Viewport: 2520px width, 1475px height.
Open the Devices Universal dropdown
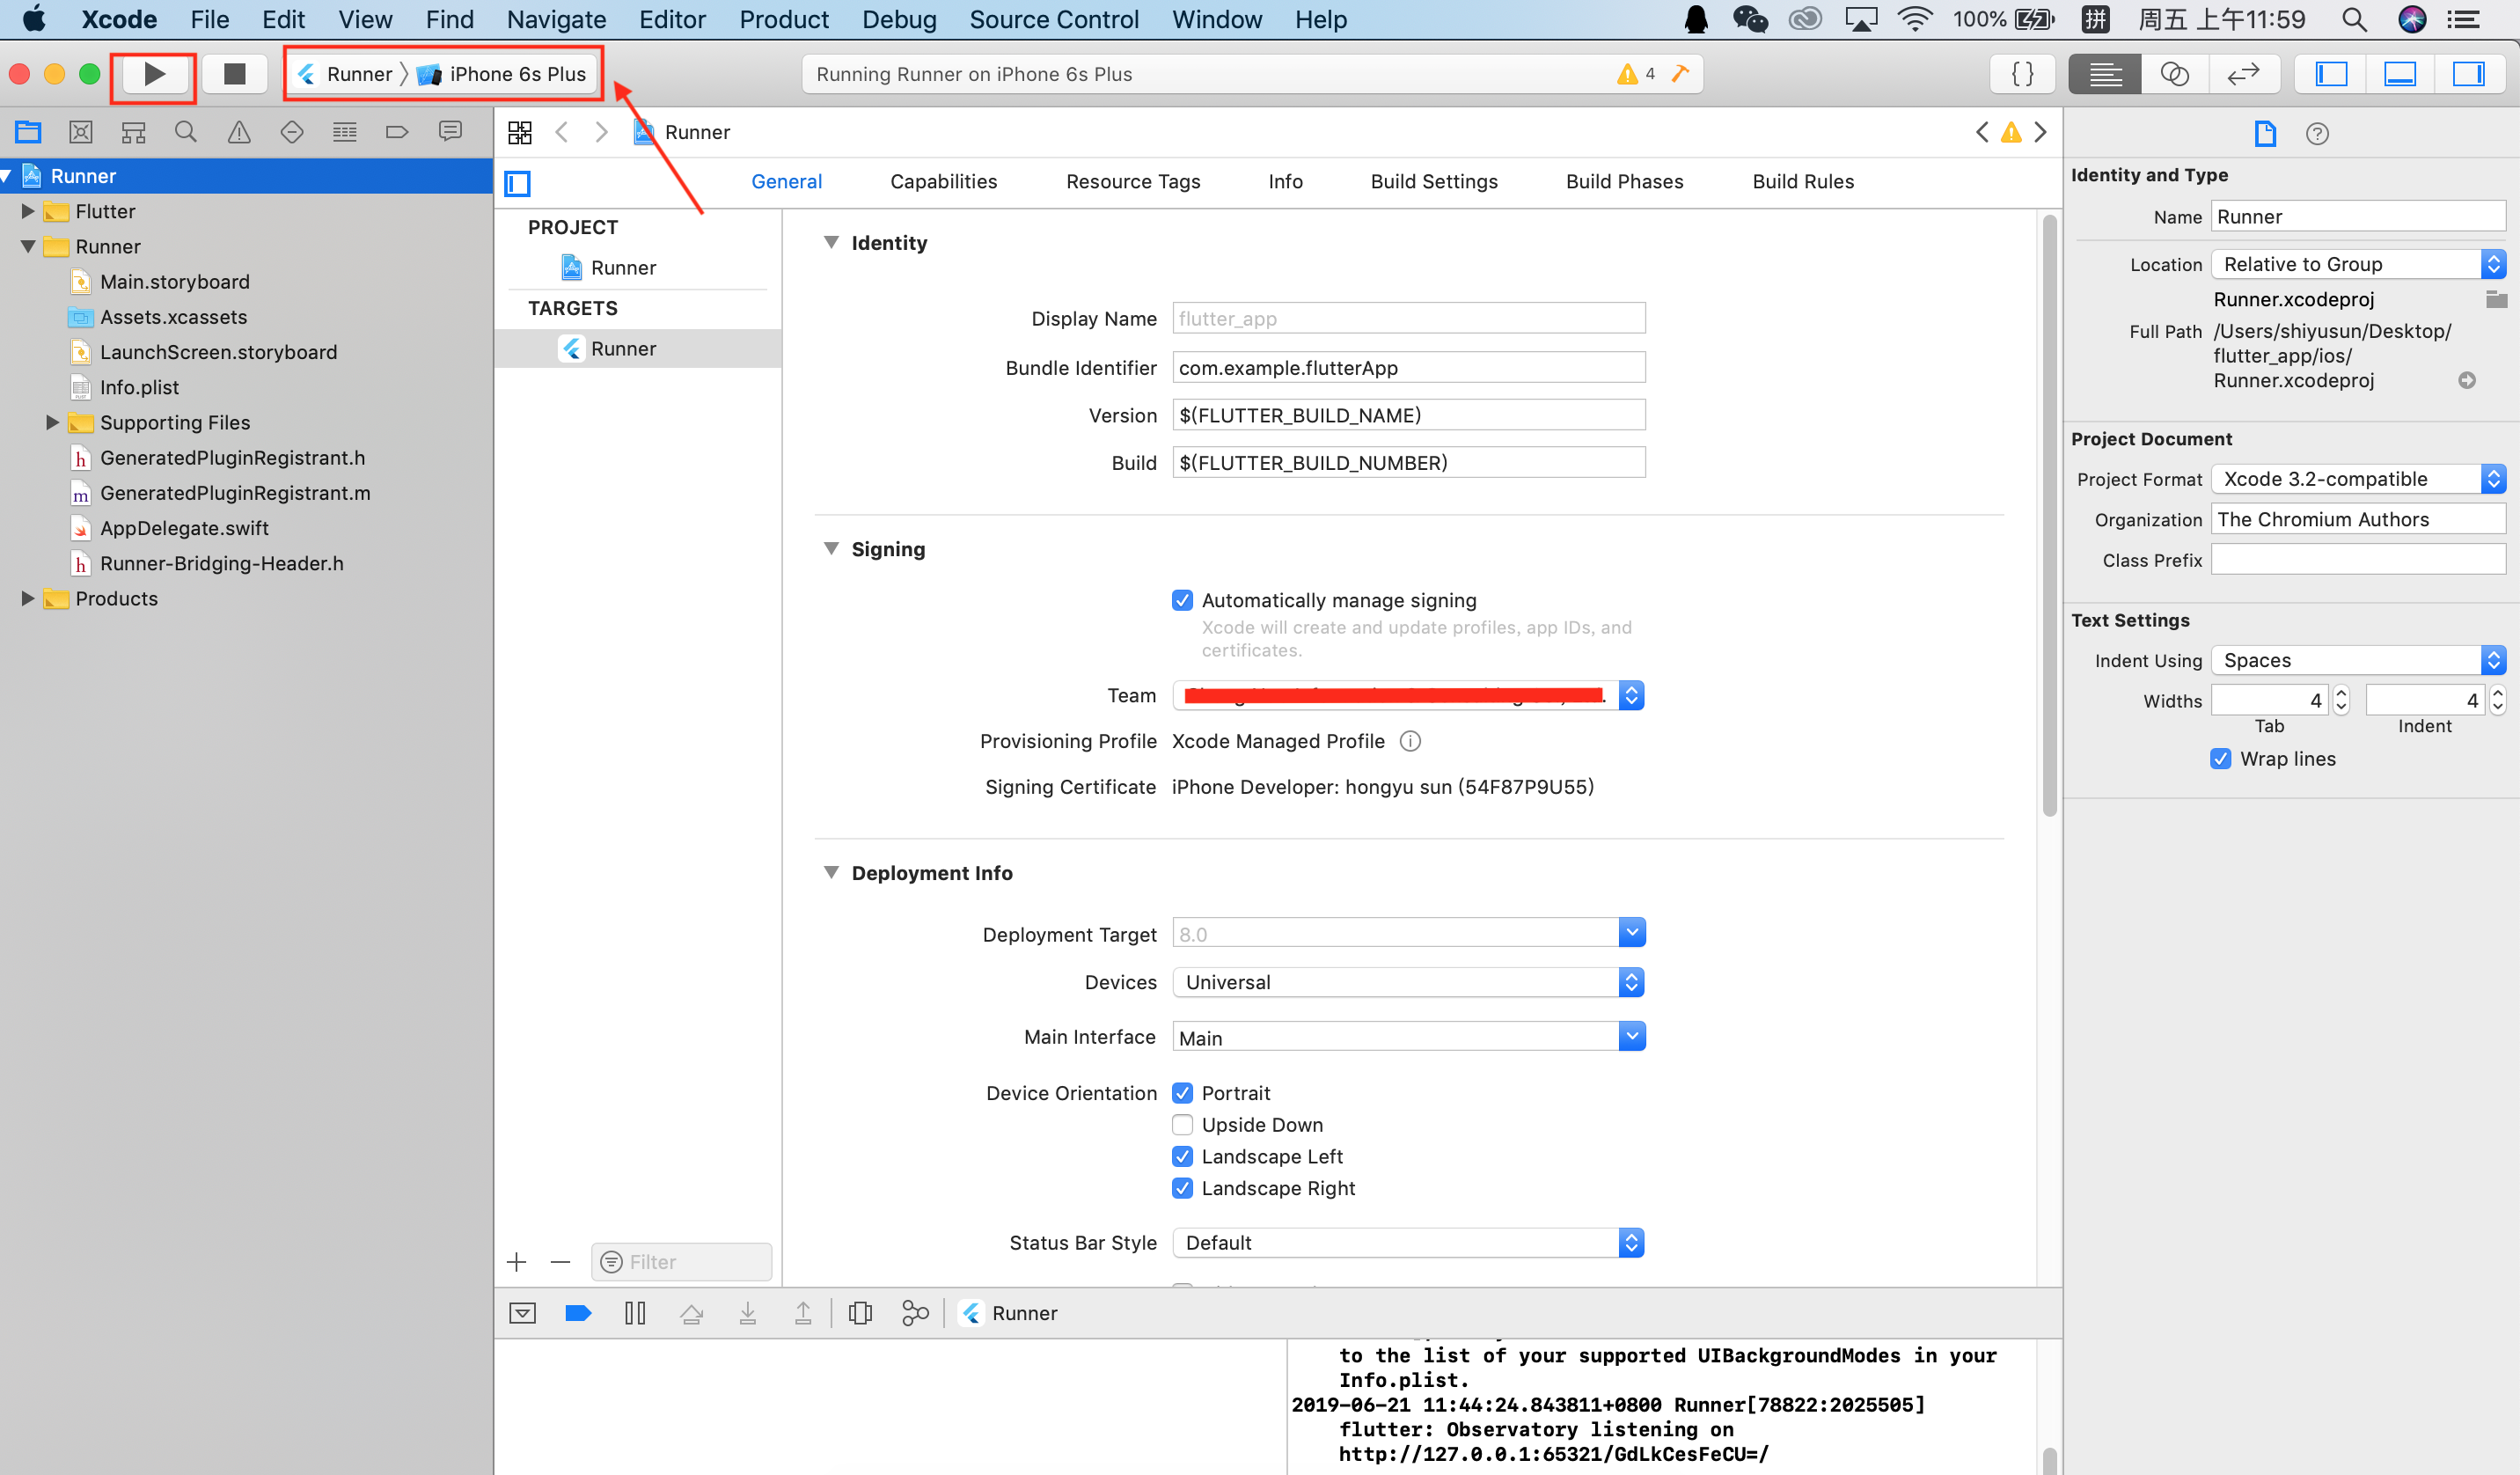point(1408,982)
